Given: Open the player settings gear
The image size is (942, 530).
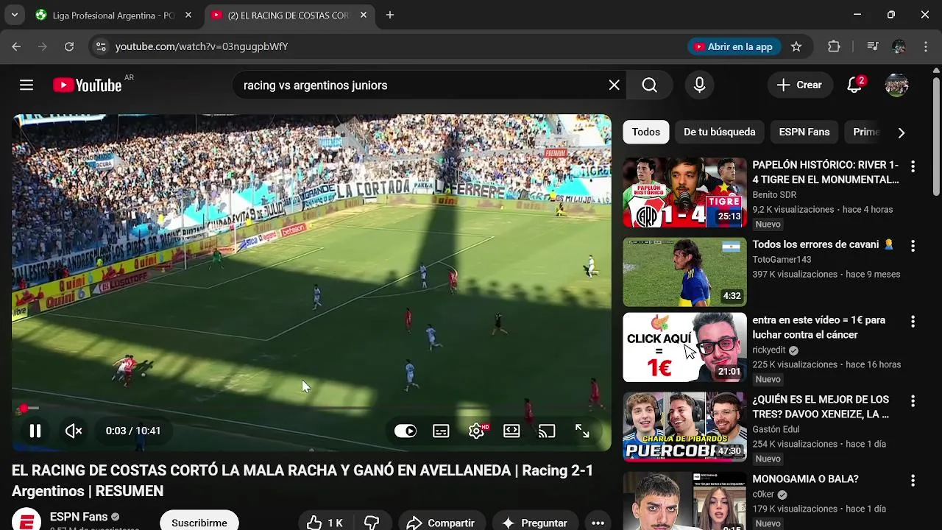Looking at the screenshot, I should pos(477,431).
